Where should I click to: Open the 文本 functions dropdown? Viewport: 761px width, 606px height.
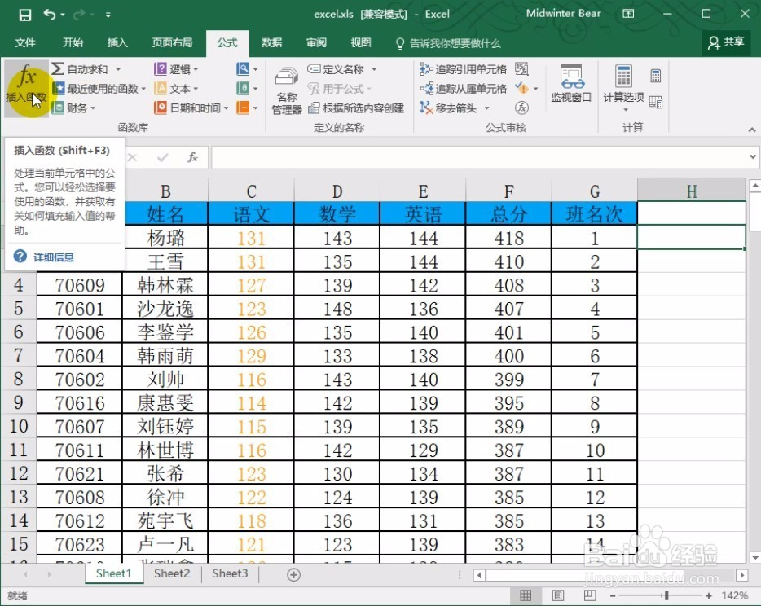tap(177, 88)
